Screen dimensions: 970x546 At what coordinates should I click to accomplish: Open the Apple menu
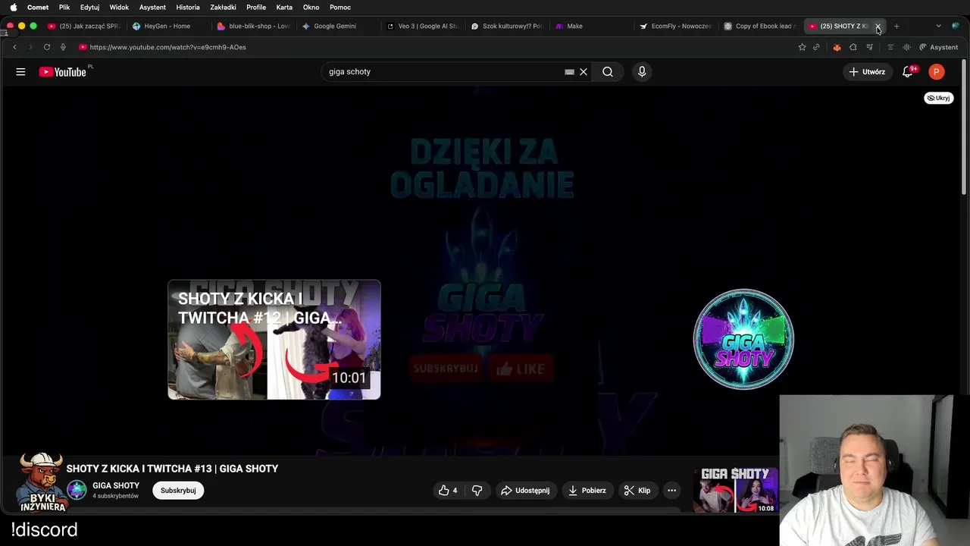(x=13, y=7)
